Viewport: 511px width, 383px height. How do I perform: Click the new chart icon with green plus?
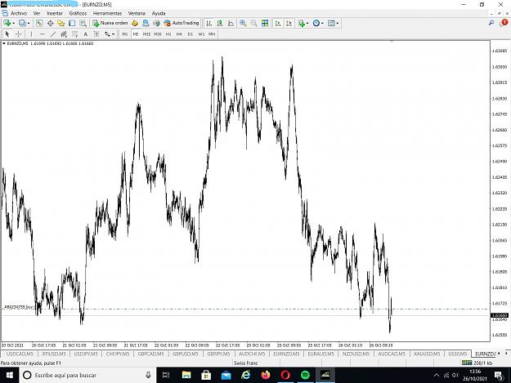click(x=7, y=23)
